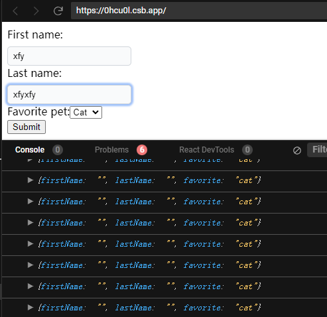Click the React DevTools count badge
Screen dimensions: 327x317
[247, 150]
